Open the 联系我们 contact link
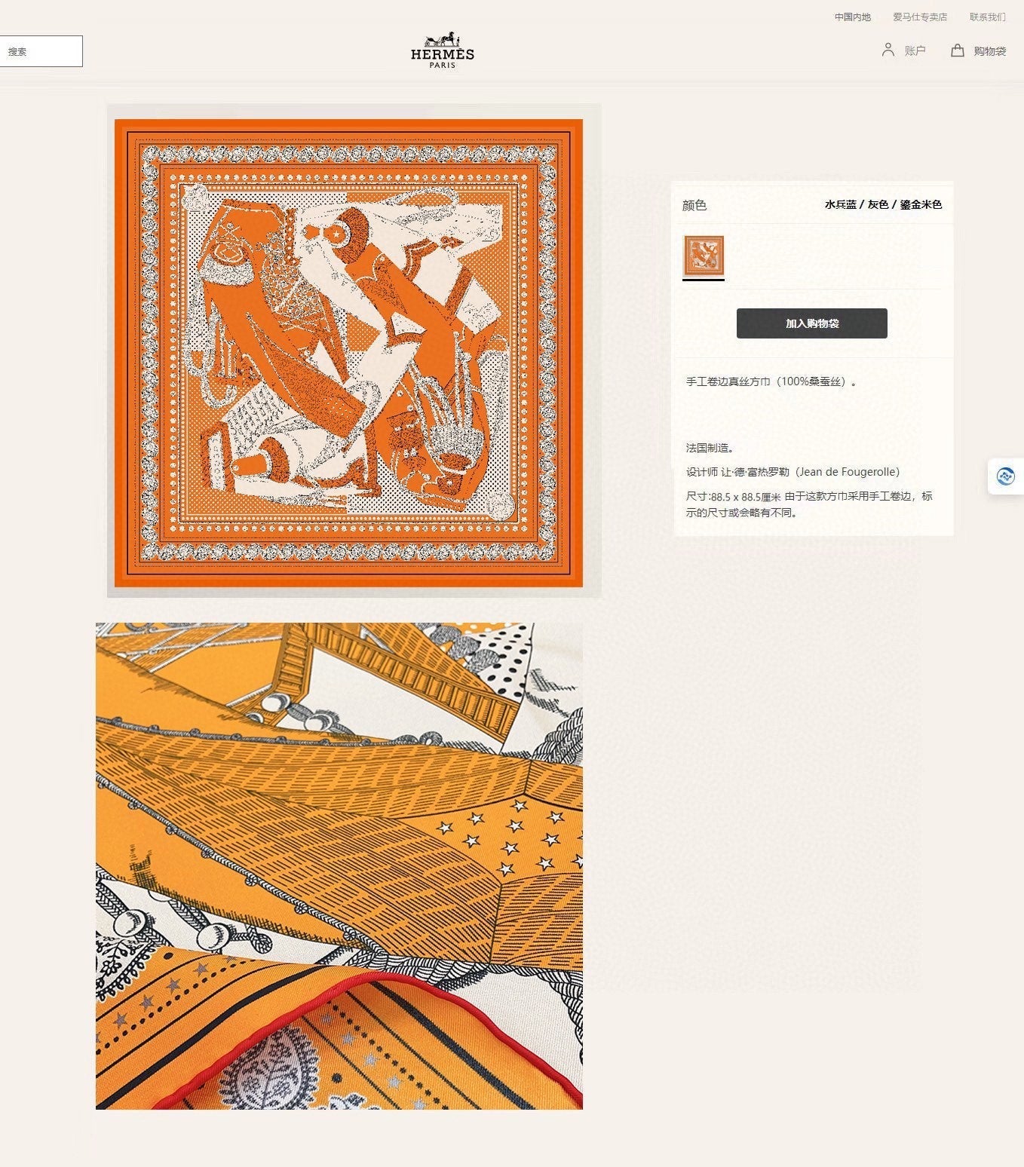 coord(987,17)
